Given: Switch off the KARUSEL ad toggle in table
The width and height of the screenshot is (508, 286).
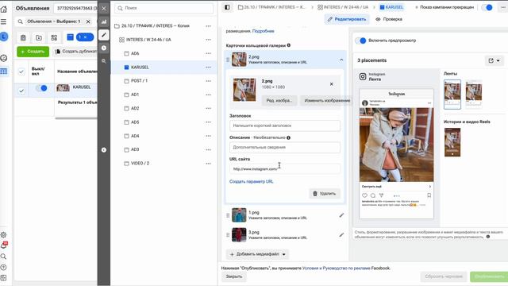Looking at the screenshot, I should click(x=41, y=88).
